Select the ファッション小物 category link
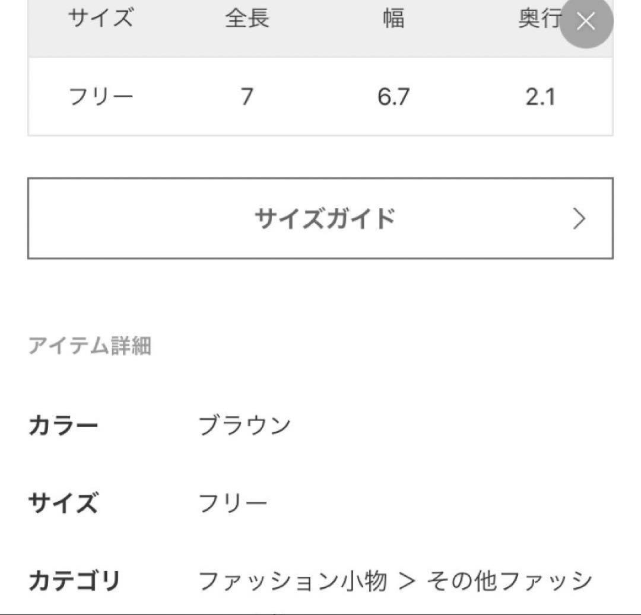 tap(293, 581)
